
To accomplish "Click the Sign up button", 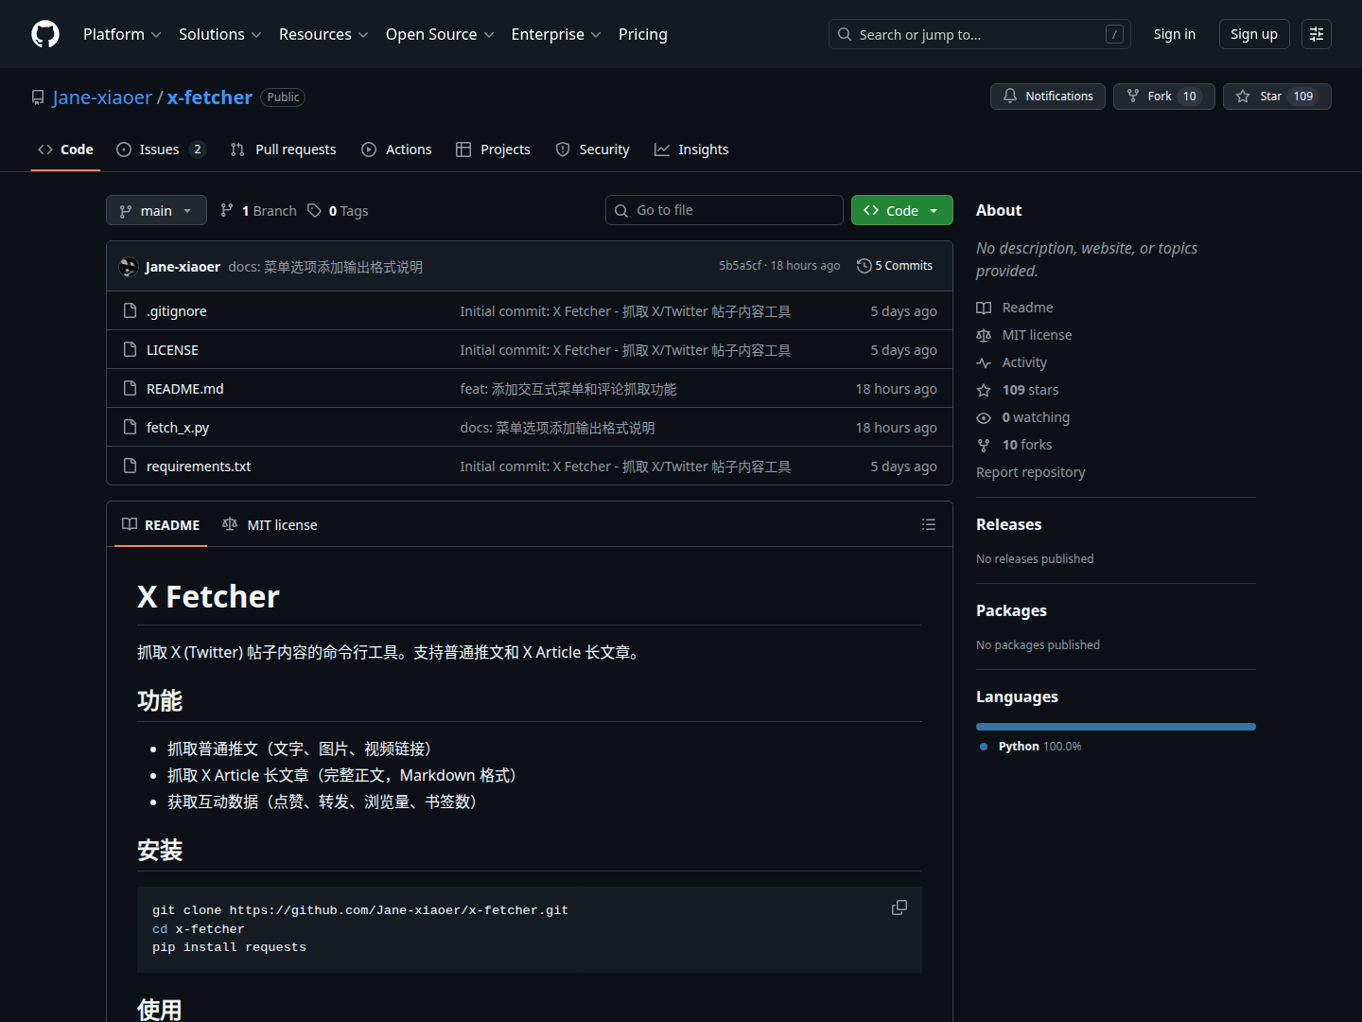I will click(x=1253, y=34).
